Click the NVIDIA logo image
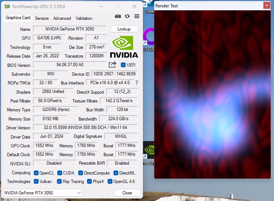Screen dimensions: 274x201 [124, 47]
